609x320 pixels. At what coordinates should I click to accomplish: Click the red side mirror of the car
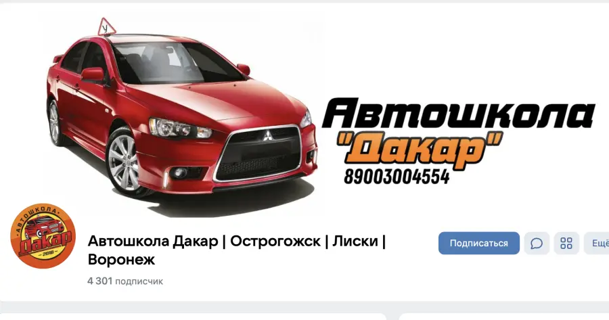click(x=93, y=74)
